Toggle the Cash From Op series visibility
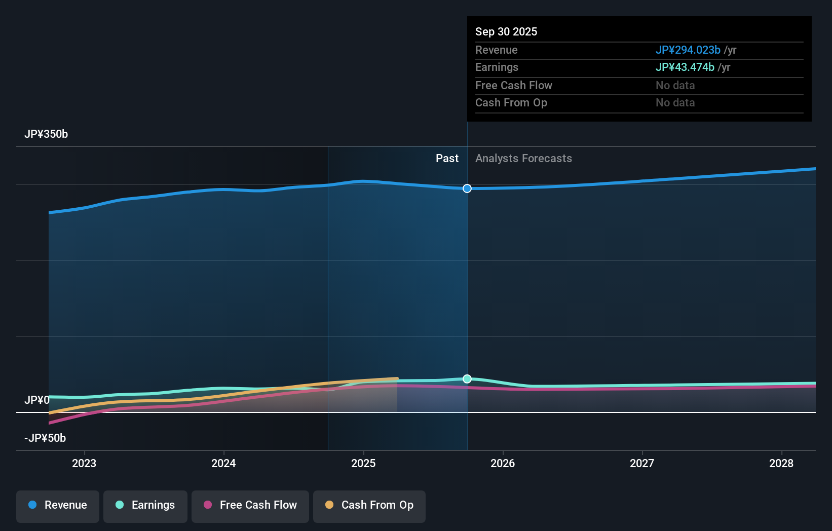Screen dimensions: 832x531 pyautogui.click(x=369, y=505)
